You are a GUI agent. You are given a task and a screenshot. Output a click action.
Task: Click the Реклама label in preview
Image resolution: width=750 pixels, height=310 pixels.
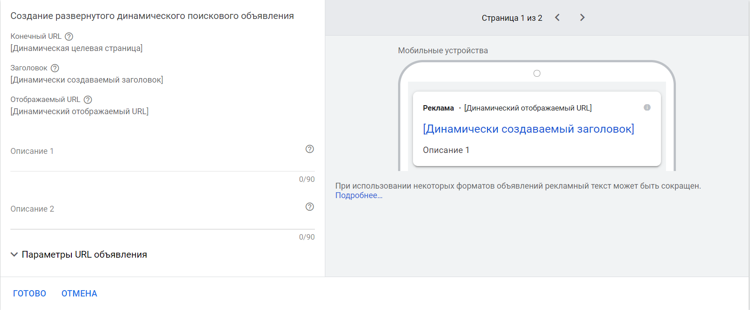click(x=438, y=108)
